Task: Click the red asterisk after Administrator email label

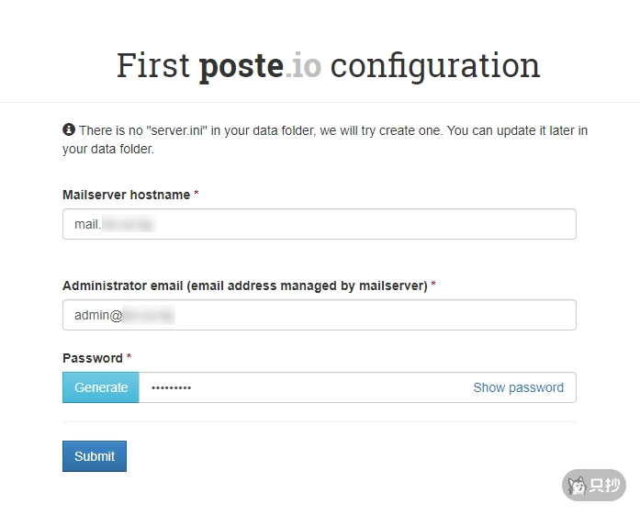Action: tap(433, 285)
